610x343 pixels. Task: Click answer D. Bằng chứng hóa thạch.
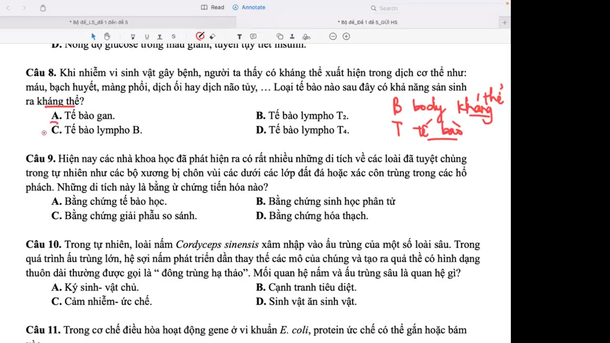312,216
